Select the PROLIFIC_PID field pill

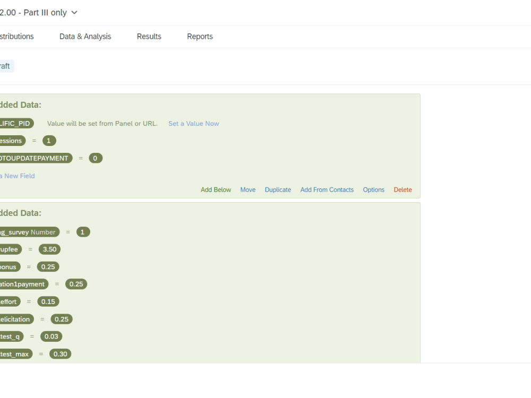[16, 123]
